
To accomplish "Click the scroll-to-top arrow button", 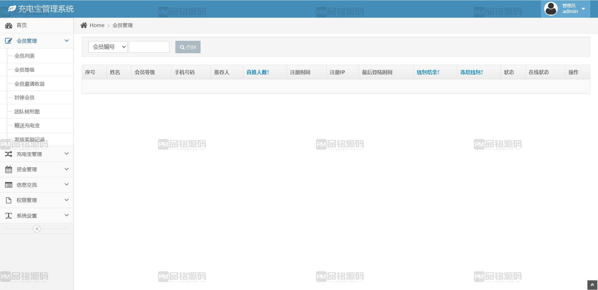I will point(592,285).
